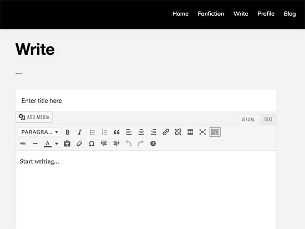The width and height of the screenshot is (305, 229).
Task: Switch to the Visual editor tab
Action: coord(248,119)
